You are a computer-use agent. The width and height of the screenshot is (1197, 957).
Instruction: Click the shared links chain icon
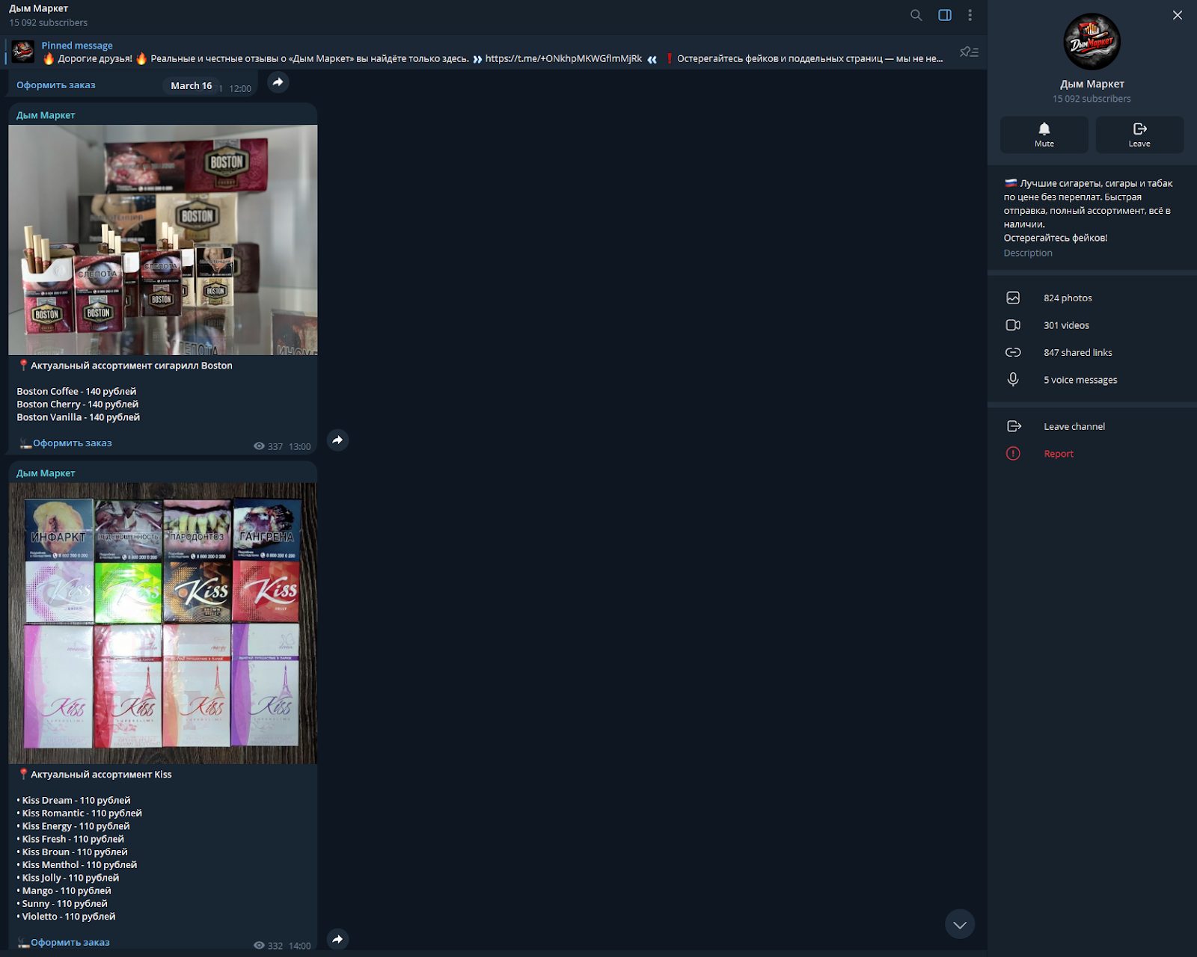[1013, 352]
